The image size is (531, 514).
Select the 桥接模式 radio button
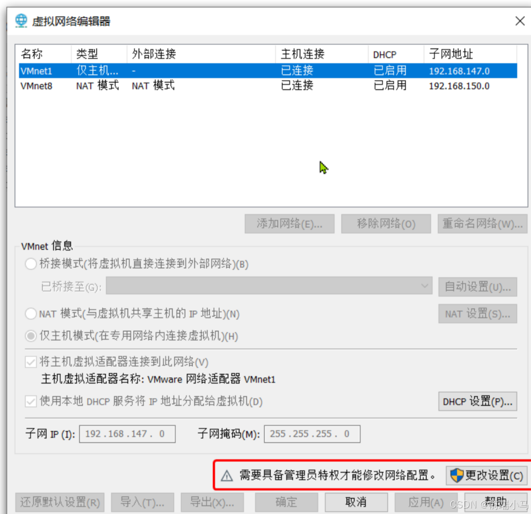pos(31,264)
